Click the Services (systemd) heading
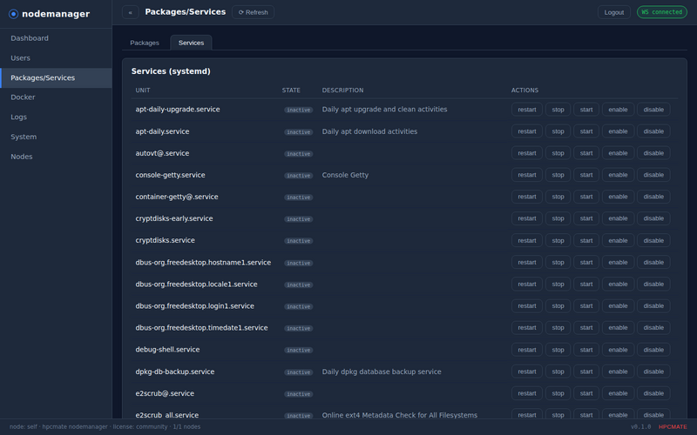Image resolution: width=697 pixels, height=435 pixels. click(171, 71)
